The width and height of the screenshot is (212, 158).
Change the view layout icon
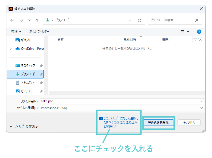point(182,32)
